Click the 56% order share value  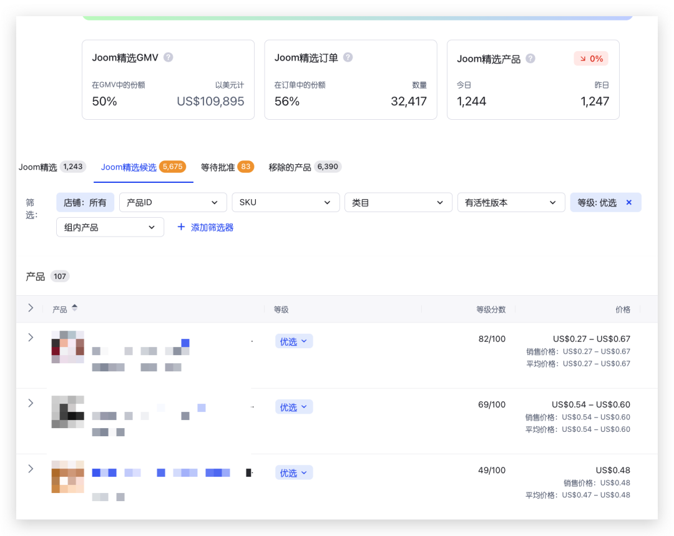pyautogui.click(x=286, y=102)
